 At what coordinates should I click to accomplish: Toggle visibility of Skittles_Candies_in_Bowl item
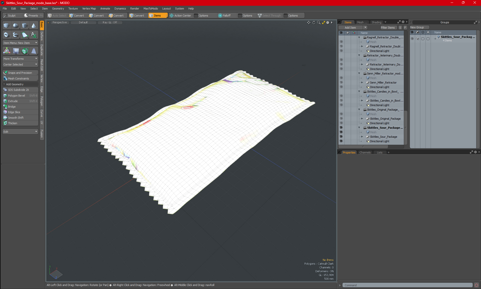(x=341, y=101)
